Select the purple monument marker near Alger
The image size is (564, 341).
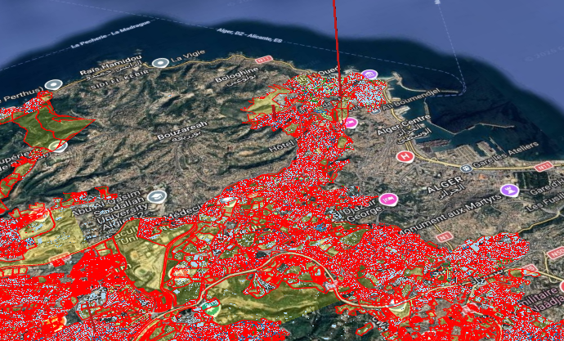510,190
